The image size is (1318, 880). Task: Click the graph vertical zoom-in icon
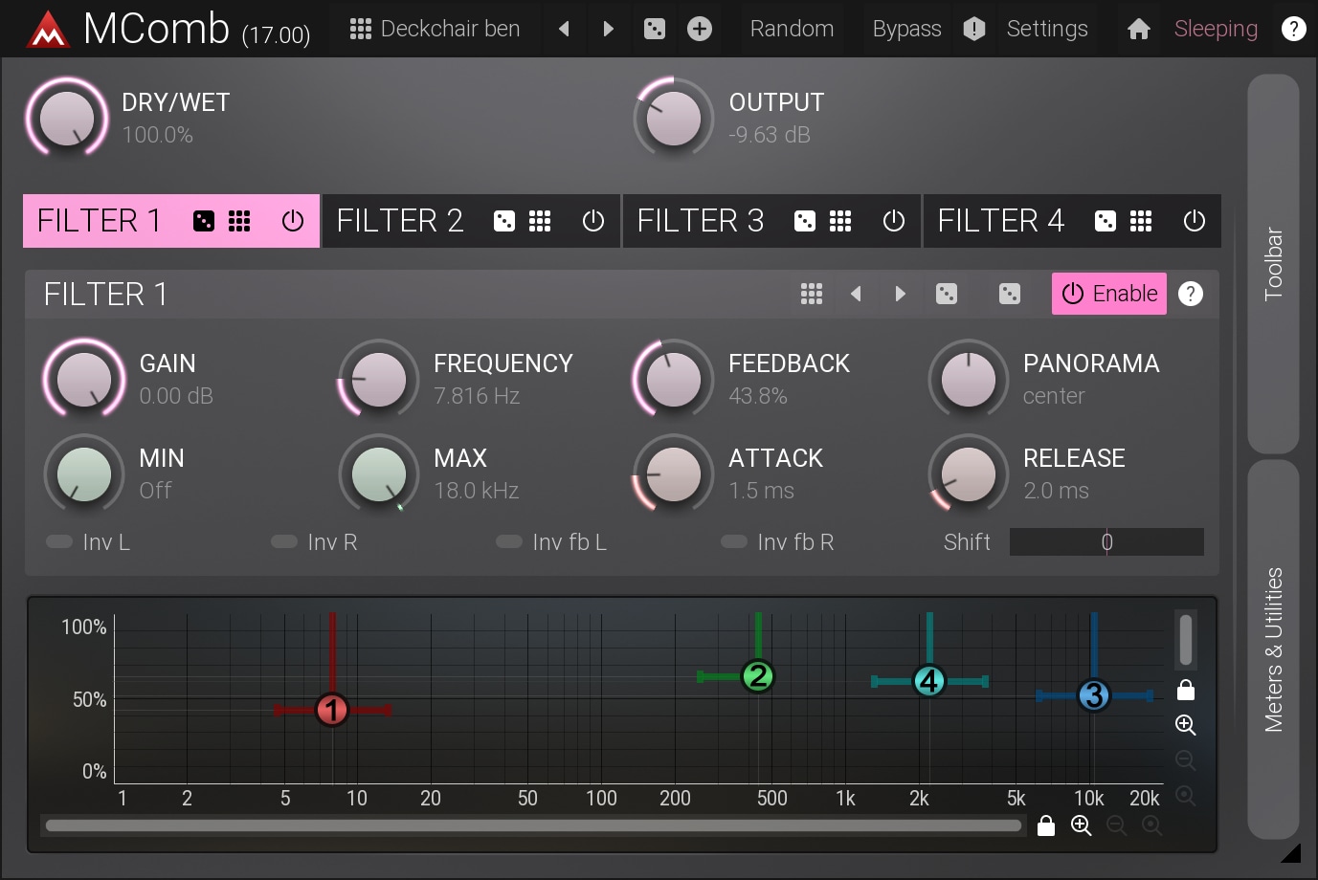click(x=1186, y=725)
